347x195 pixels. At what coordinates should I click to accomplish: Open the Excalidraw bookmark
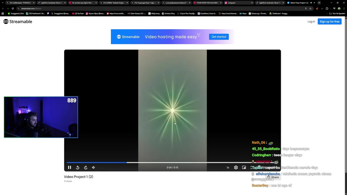coord(207,13)
